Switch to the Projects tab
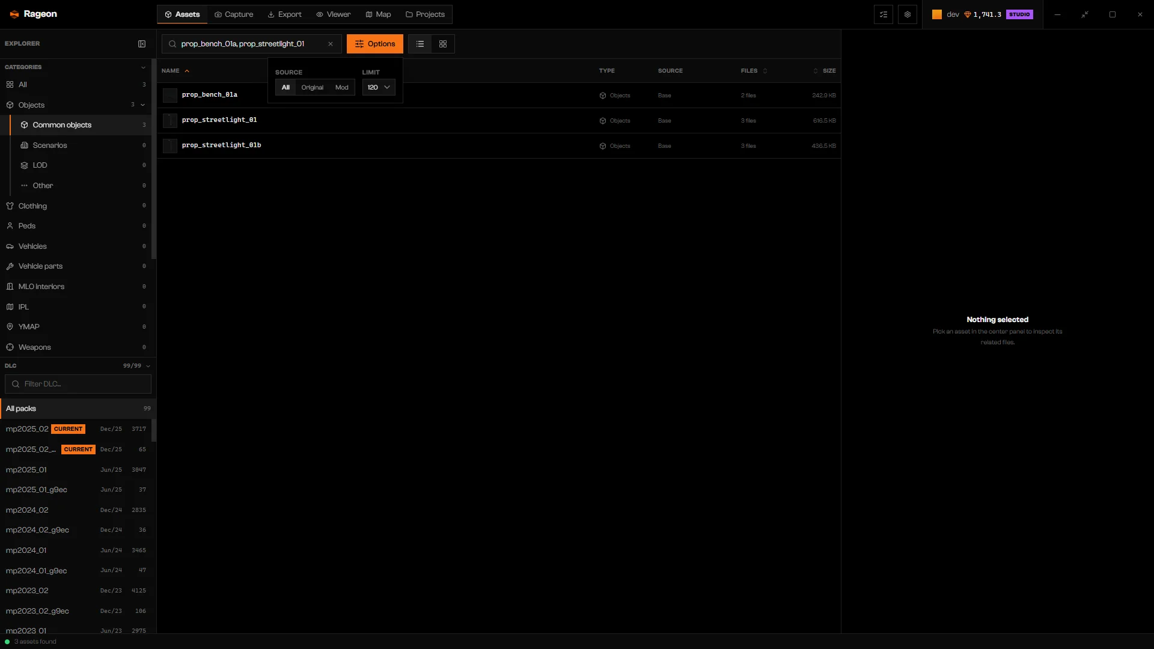1154x649 pixels. tap(426, 14)
